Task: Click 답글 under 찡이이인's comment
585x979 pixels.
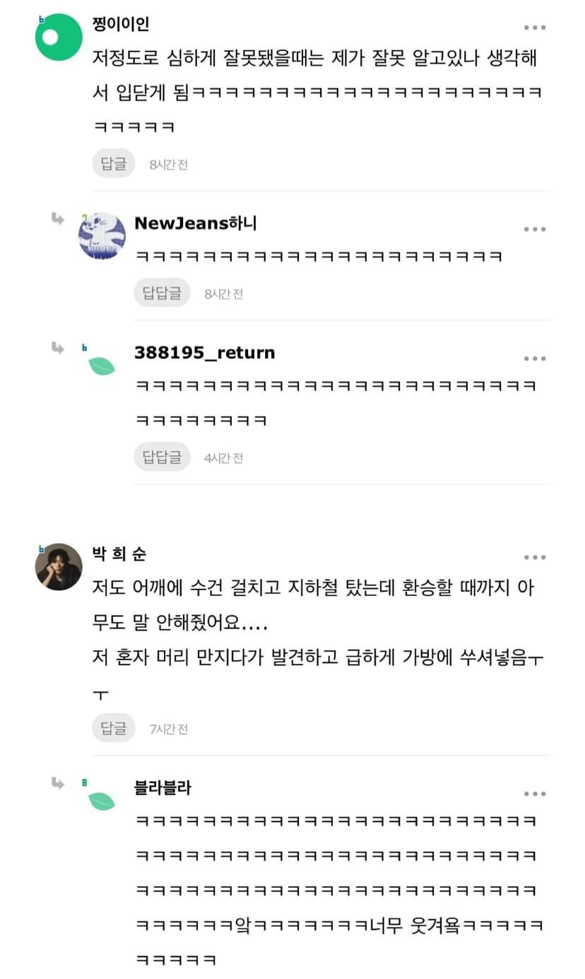Action: pos(113,164)
